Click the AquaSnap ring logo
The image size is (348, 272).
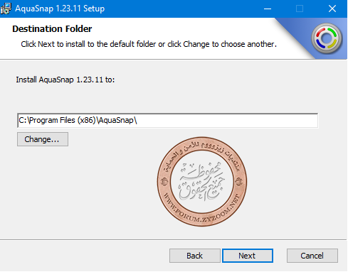point(327,38)
